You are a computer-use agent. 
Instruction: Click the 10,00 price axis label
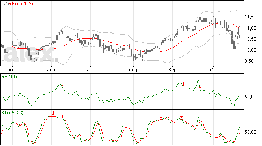250,50
